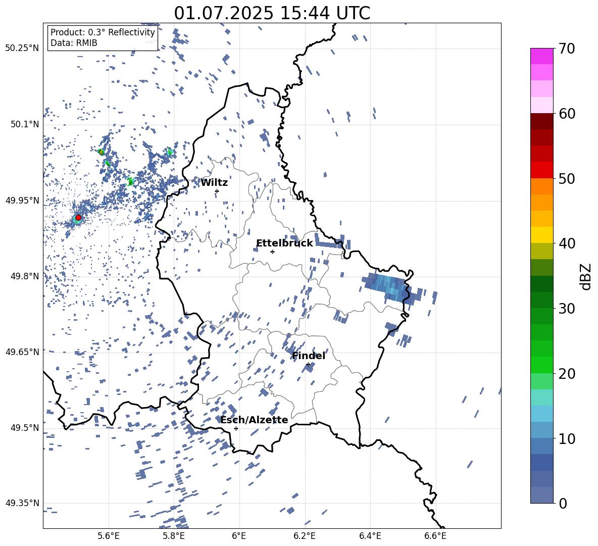This screenshot has width=598, height=546.
Task: Click the Wiltz city label
Action: pyautogui.click(x=214, y=183)
